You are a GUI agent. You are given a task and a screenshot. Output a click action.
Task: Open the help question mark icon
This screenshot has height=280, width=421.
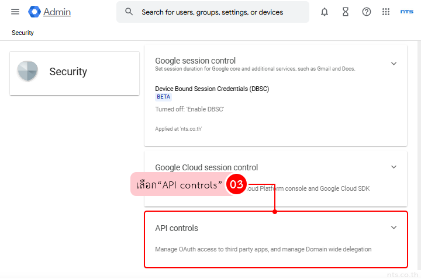(367, 12)
